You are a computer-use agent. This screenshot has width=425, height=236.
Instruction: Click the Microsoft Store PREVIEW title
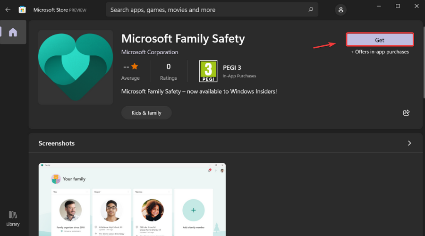[59, 10]
